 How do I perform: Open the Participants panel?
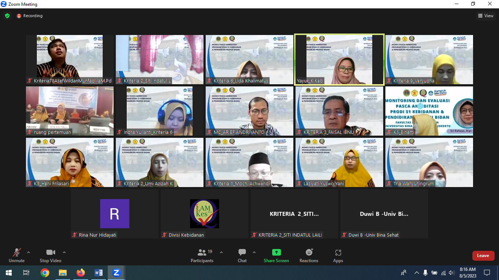pos(202,256)
